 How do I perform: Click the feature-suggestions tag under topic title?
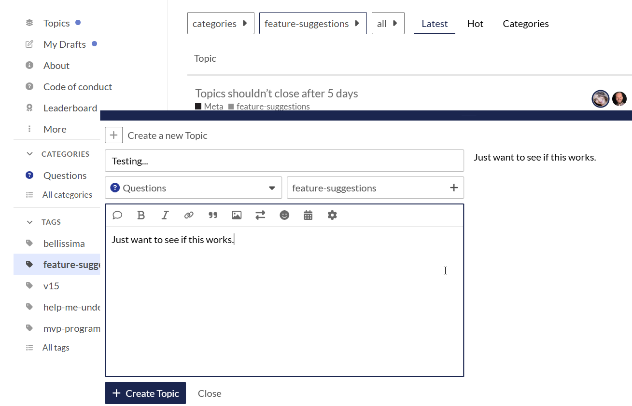[269, 106]
